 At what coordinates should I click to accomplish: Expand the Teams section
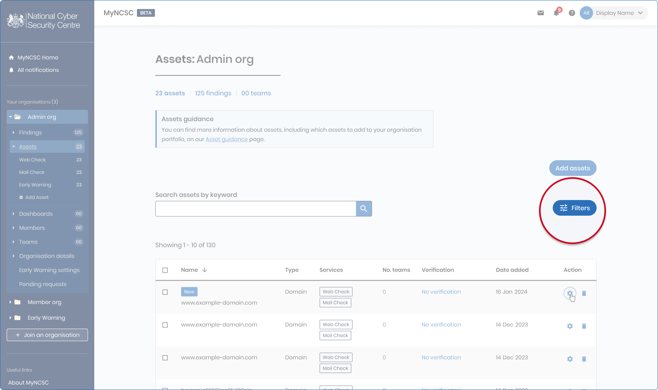click(x=14, y=242)
